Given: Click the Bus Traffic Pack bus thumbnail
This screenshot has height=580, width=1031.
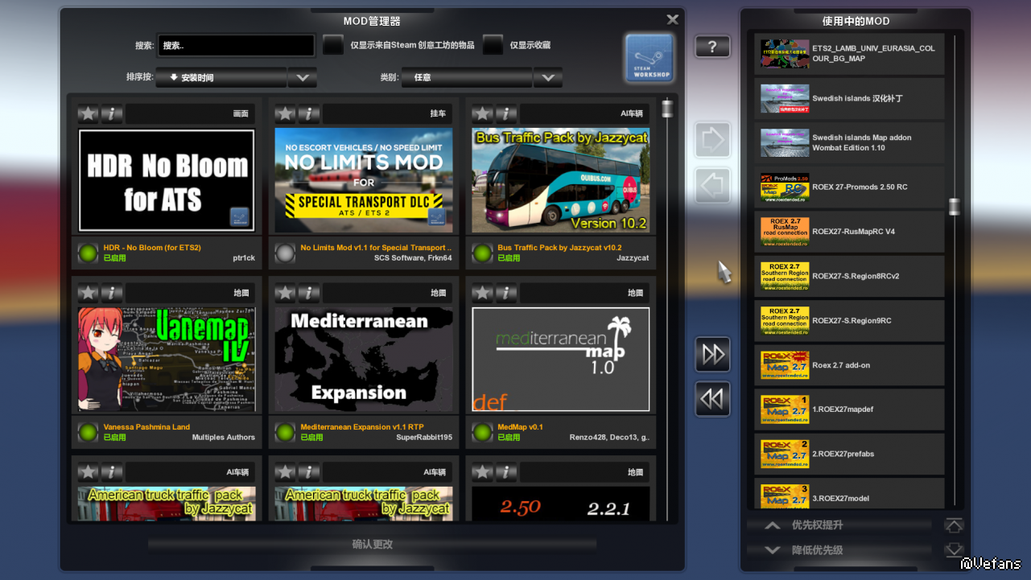Looking at the screenshot, I should pos(561,180).
